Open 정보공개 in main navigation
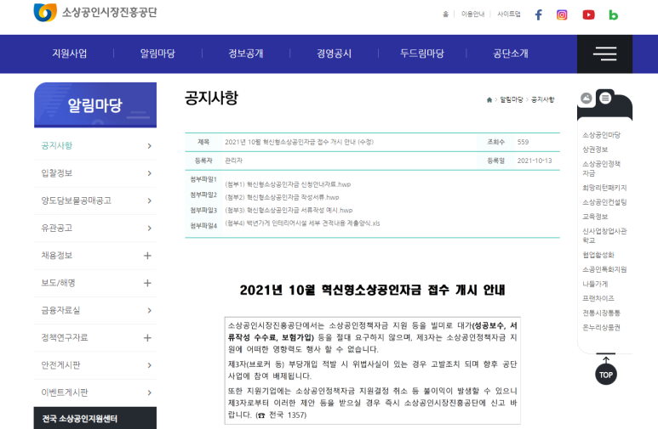The width and height of the screenshot is (658, 429). pyautogui.click(x=246, y=54)
